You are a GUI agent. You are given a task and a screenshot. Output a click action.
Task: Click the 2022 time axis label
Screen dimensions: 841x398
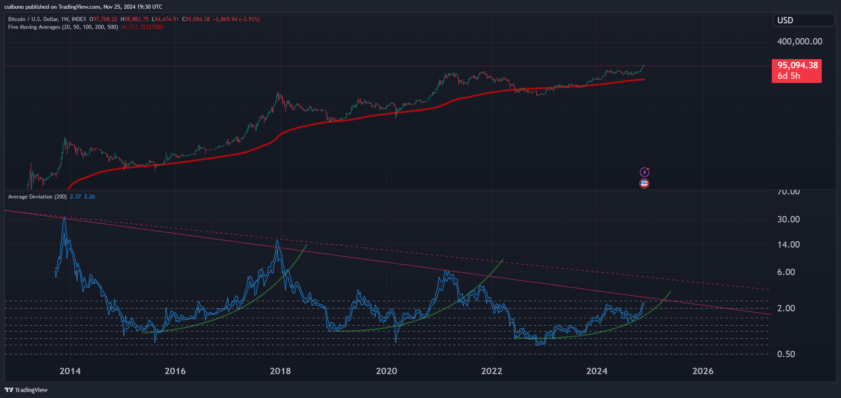pos(492,371)
